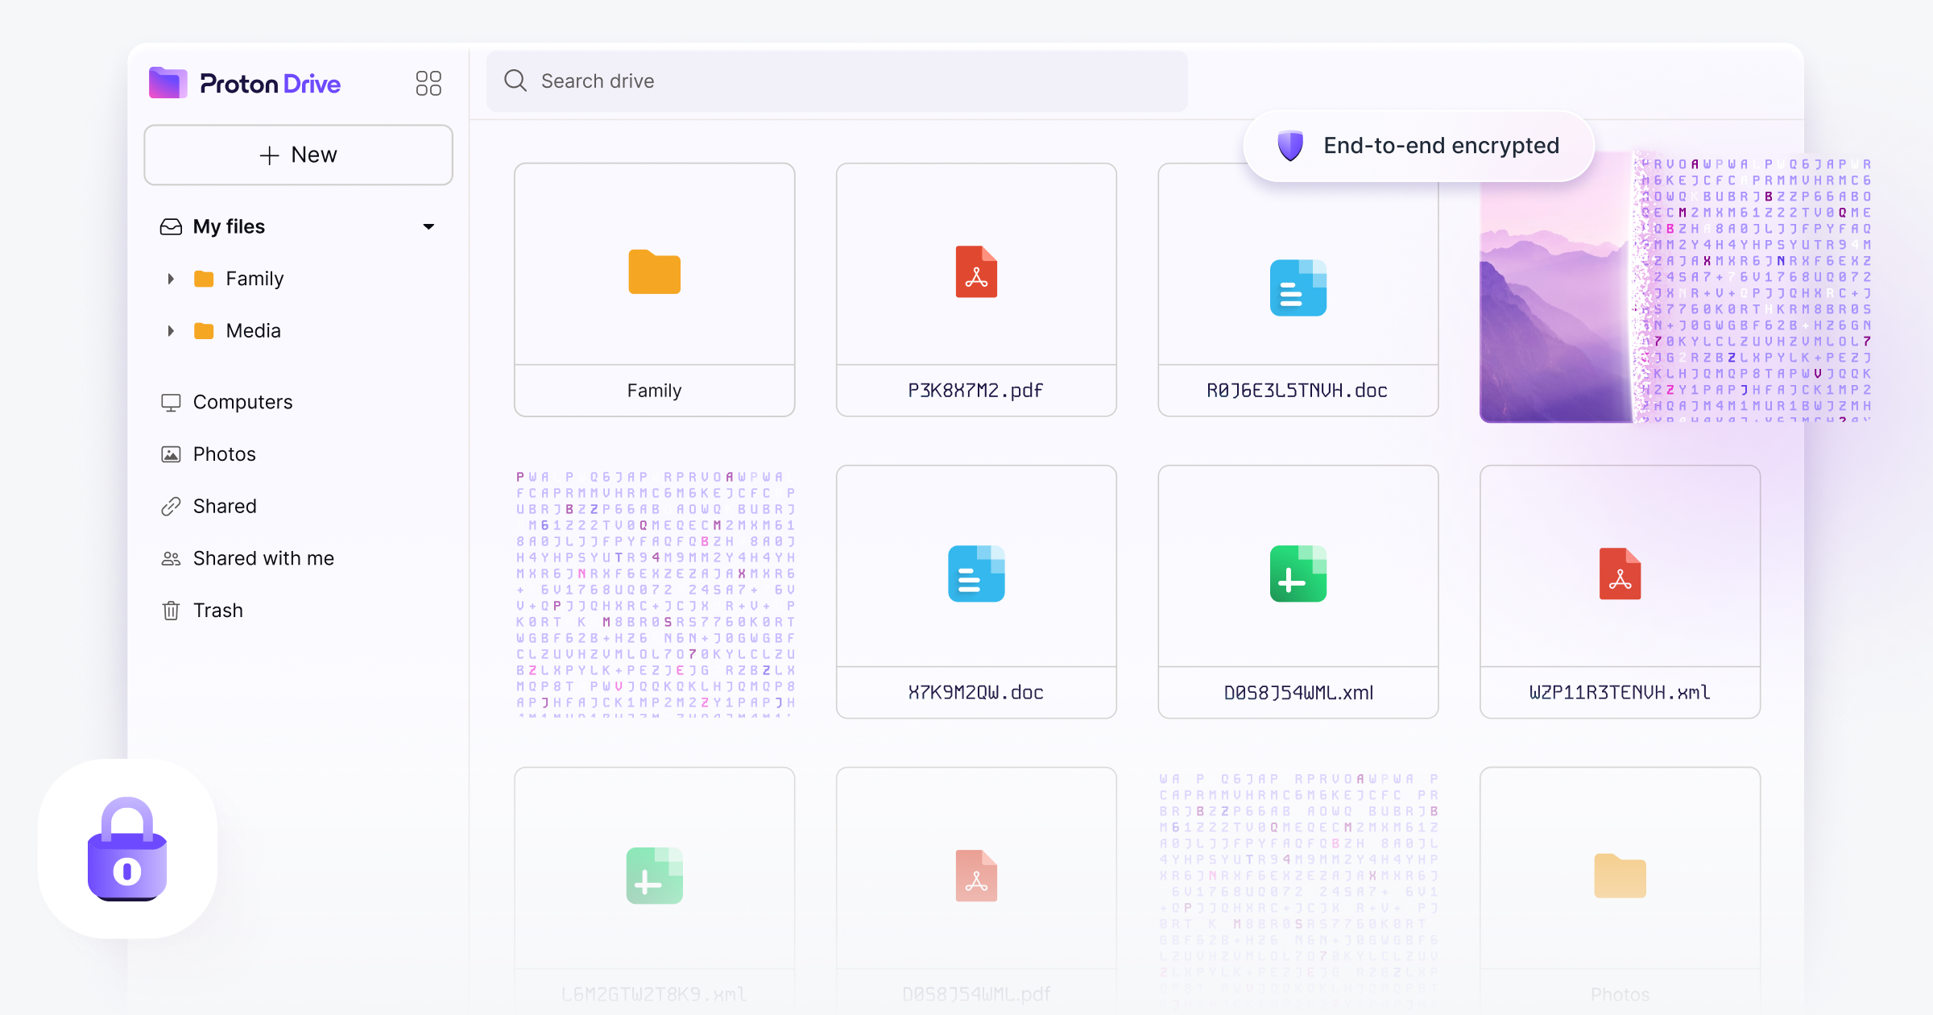The height and width of the screenshot is (1015, 1933).
Task: Collapse the My files dropdown arrow
Action: [x=428, y=227]
